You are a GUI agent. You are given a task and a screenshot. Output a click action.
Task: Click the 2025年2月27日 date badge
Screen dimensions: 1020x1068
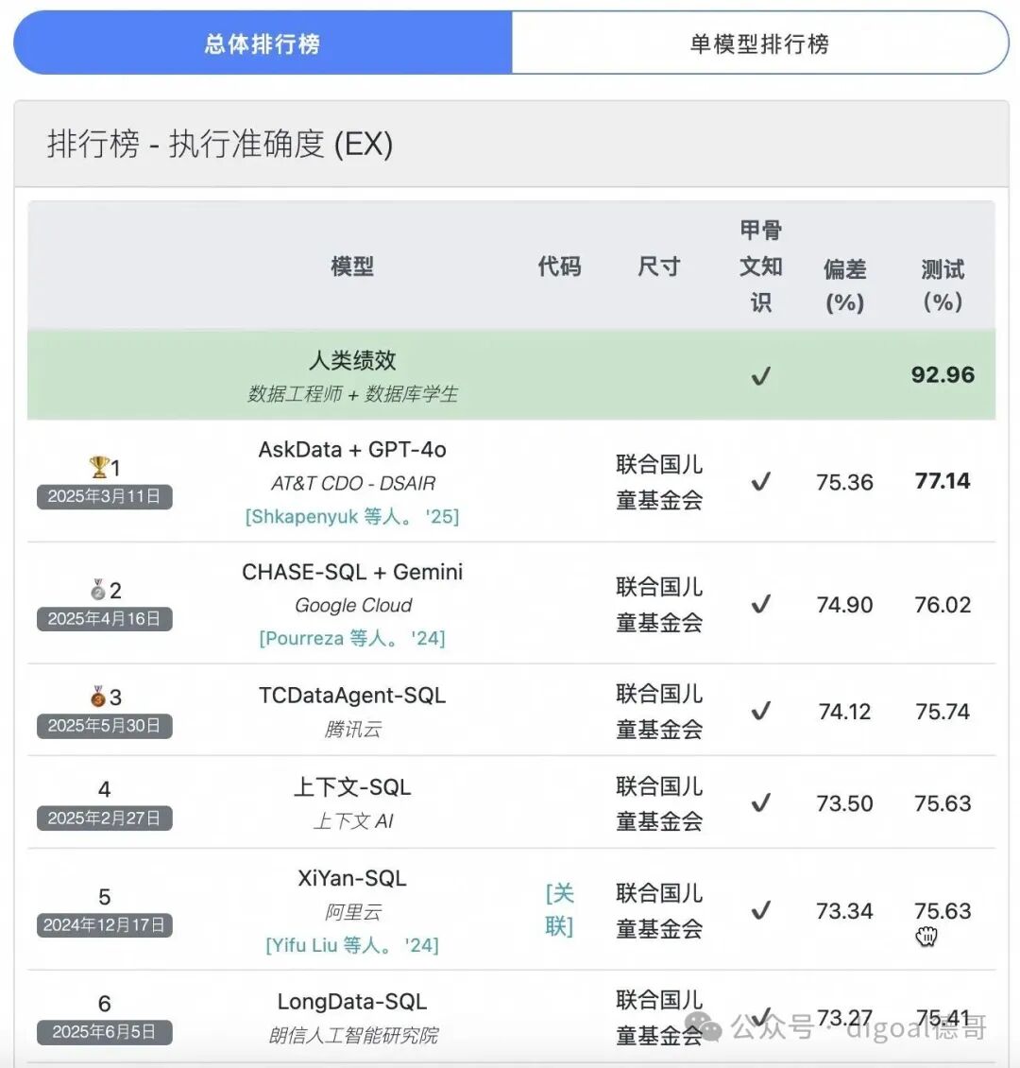104,818
